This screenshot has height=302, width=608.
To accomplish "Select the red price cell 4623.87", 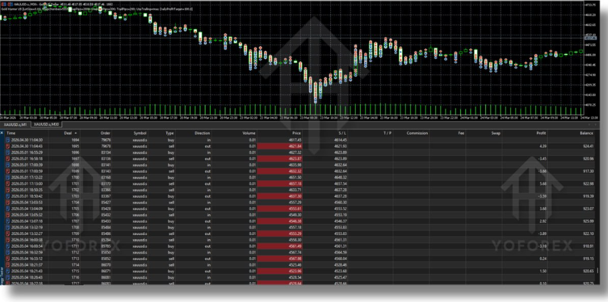I will point(280,159).
